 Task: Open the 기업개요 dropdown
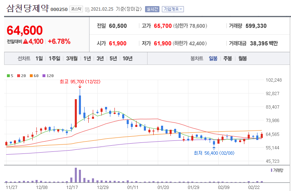[x=173, y=9]
